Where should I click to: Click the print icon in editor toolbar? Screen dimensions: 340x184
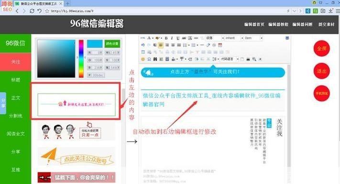[248, 59]
